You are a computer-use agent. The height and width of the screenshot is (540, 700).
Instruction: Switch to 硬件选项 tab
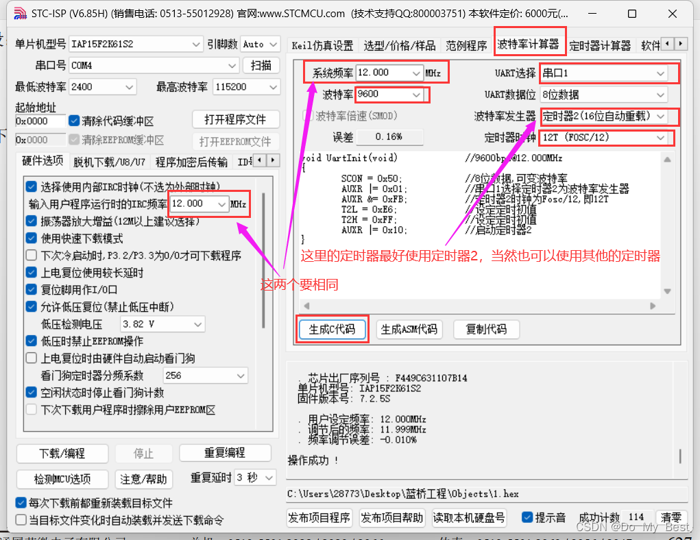point(43,160)
